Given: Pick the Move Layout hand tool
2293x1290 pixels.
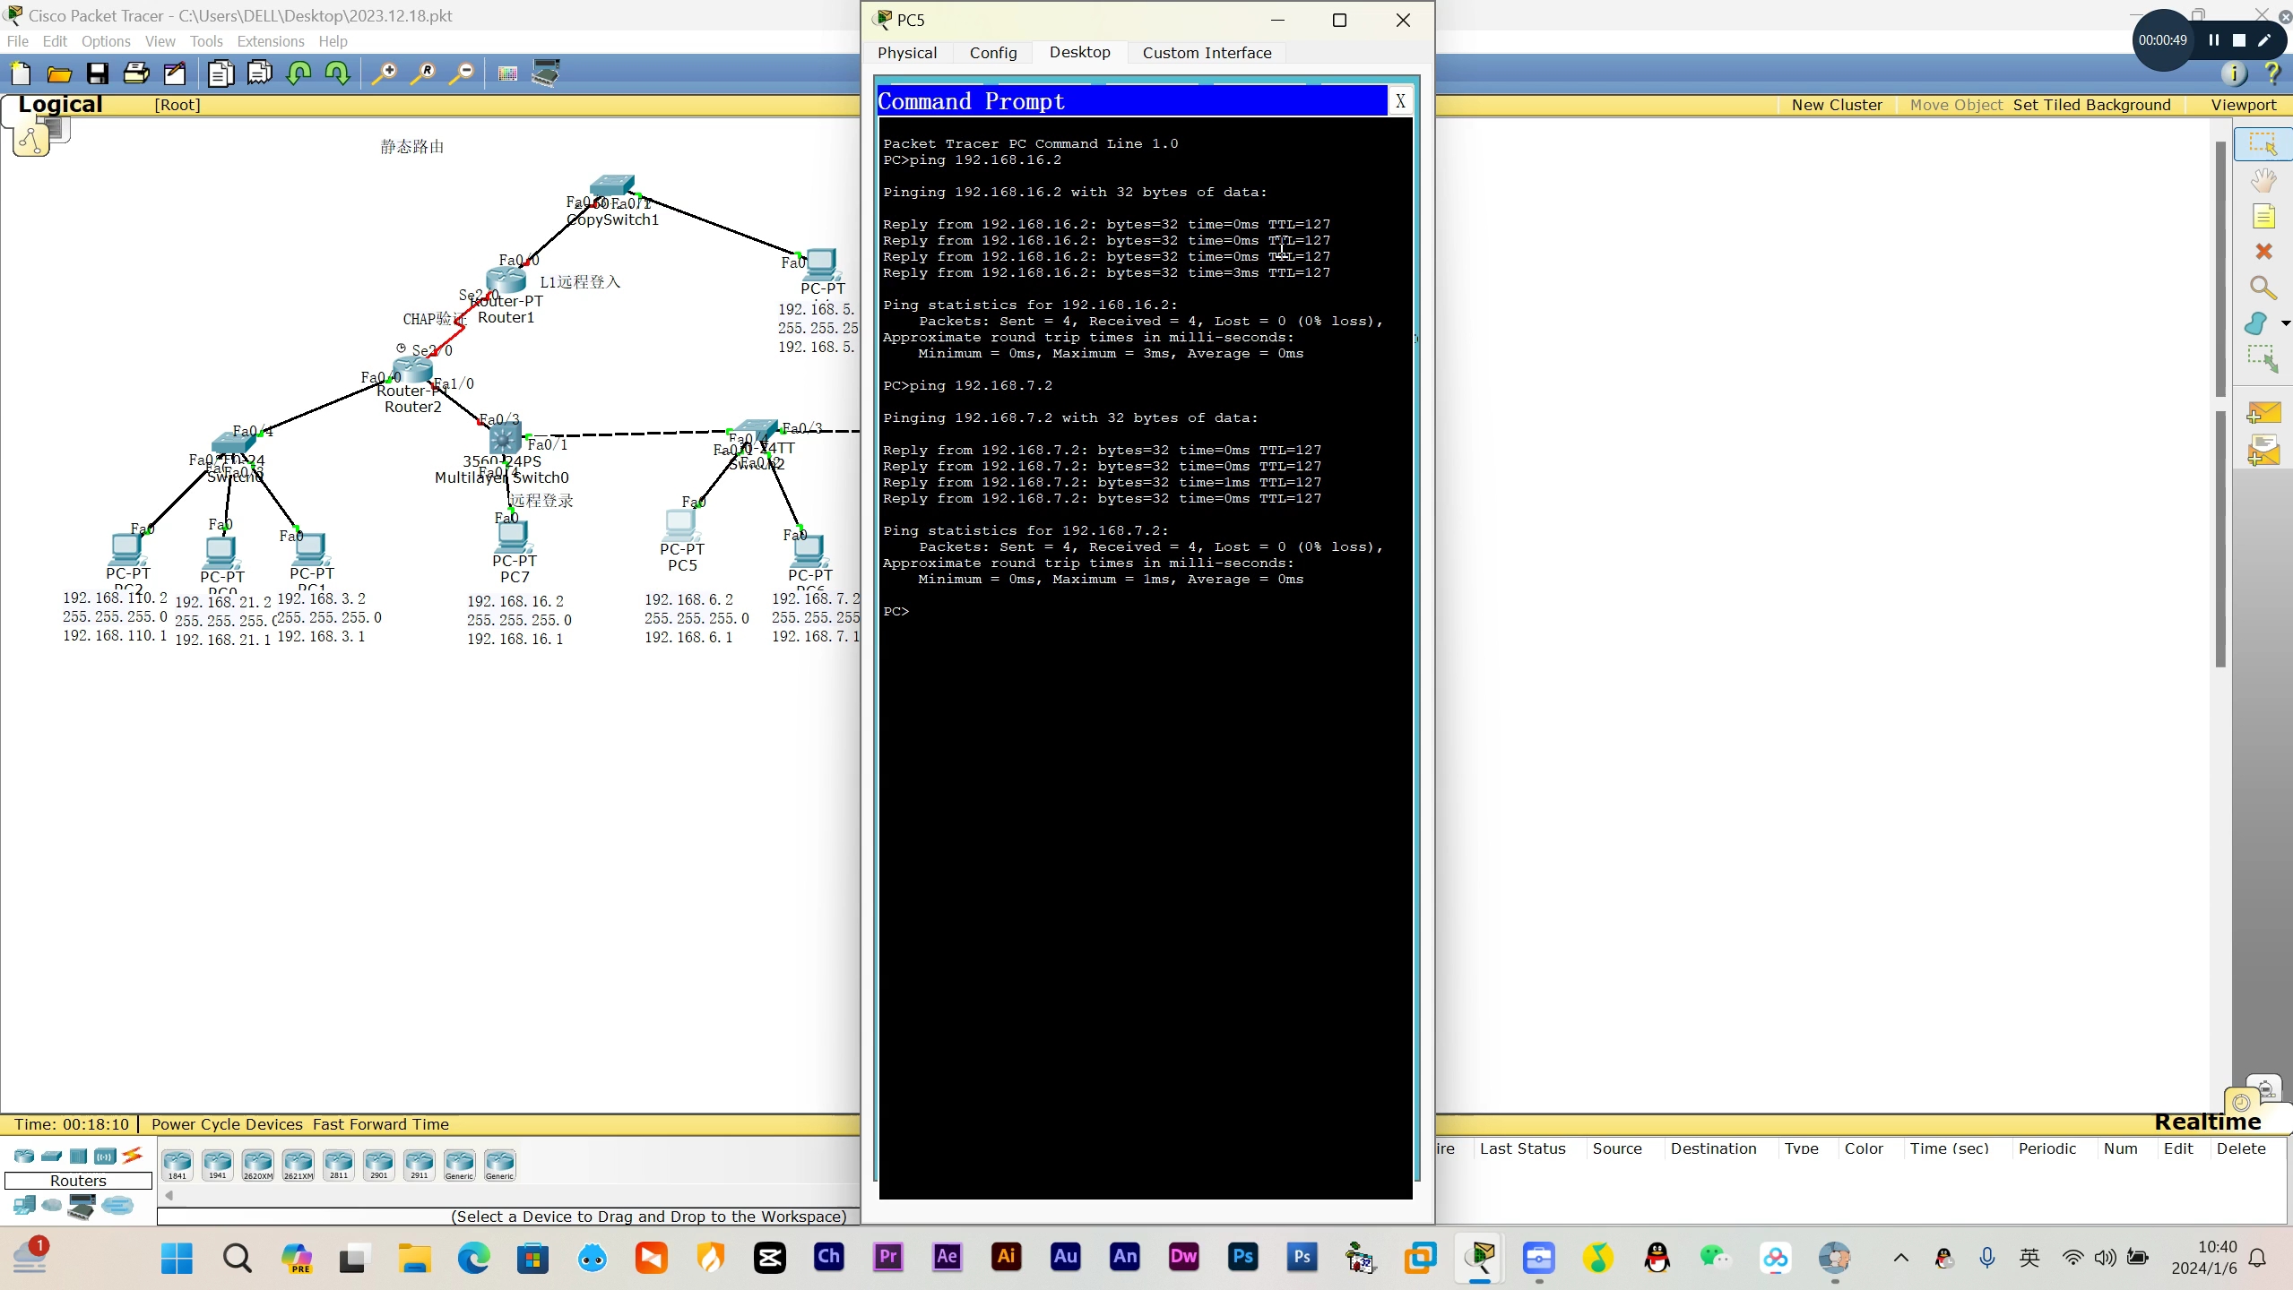Looking at the screenshot, I should 2263,180.
